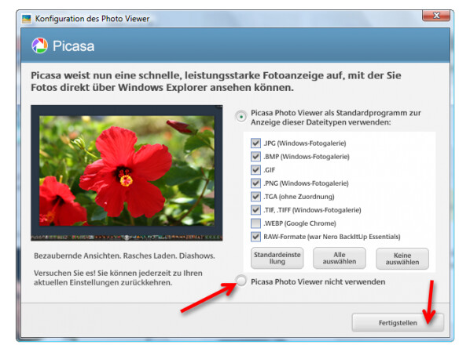Click the red hibiscus preview image
The image size is (470, 352).
tap(127, 171)
